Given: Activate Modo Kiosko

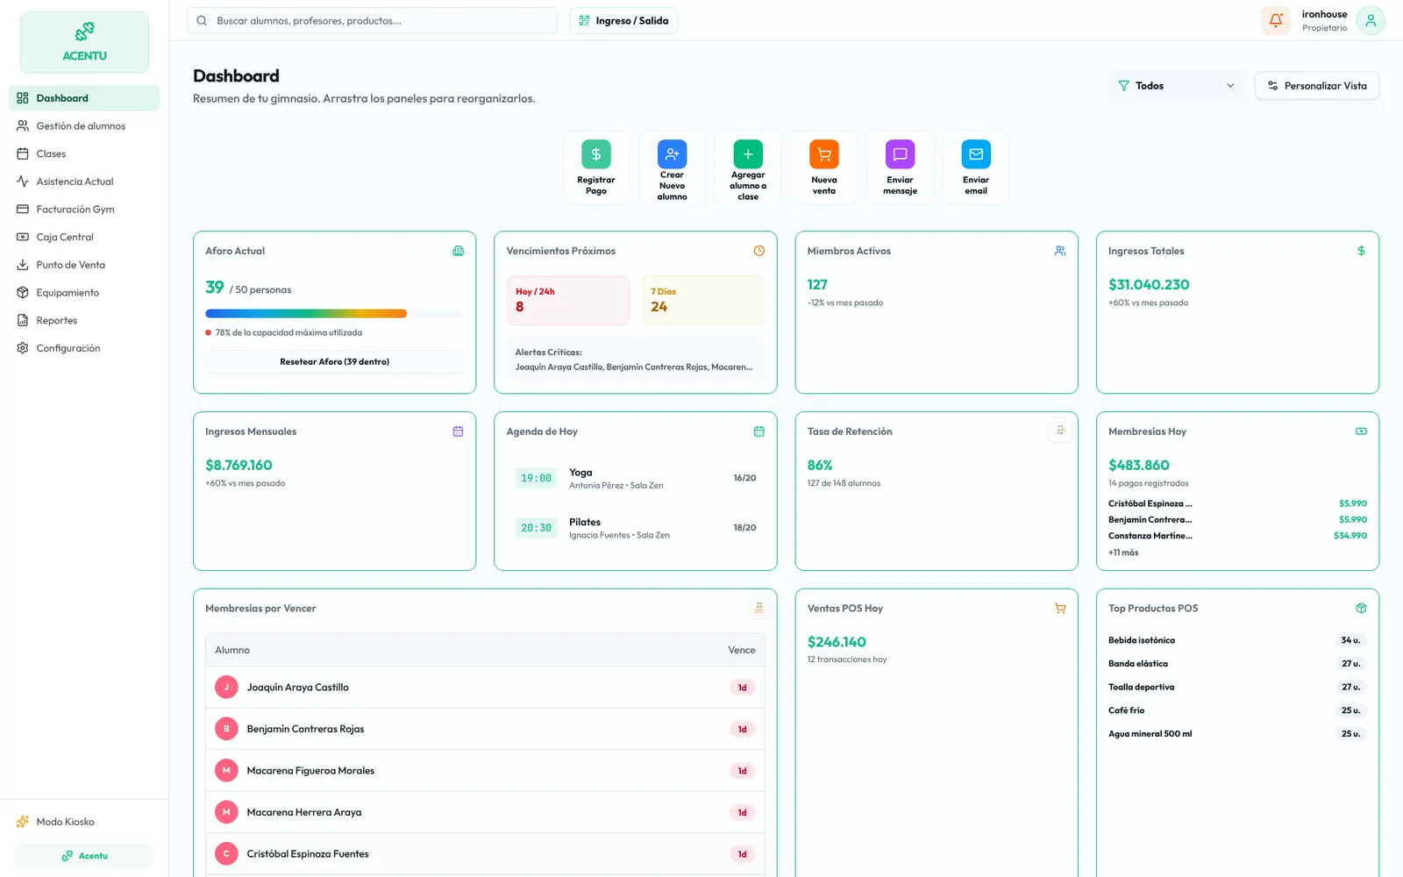Looking at the screenshot, I should pyautogui.click(x=84, y=822).
